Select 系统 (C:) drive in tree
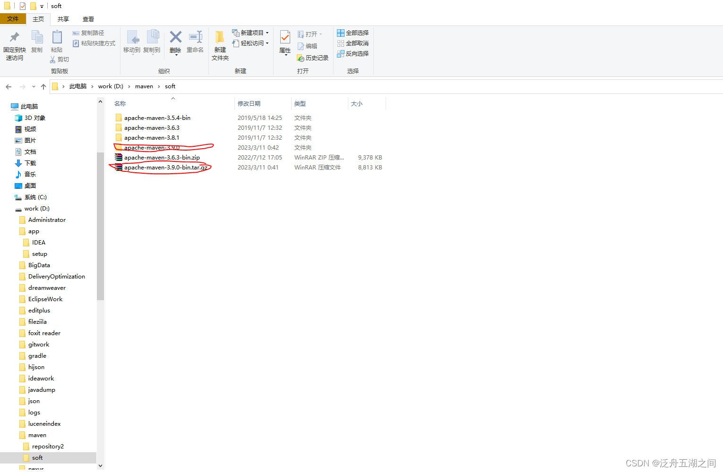 coord(35,197)
